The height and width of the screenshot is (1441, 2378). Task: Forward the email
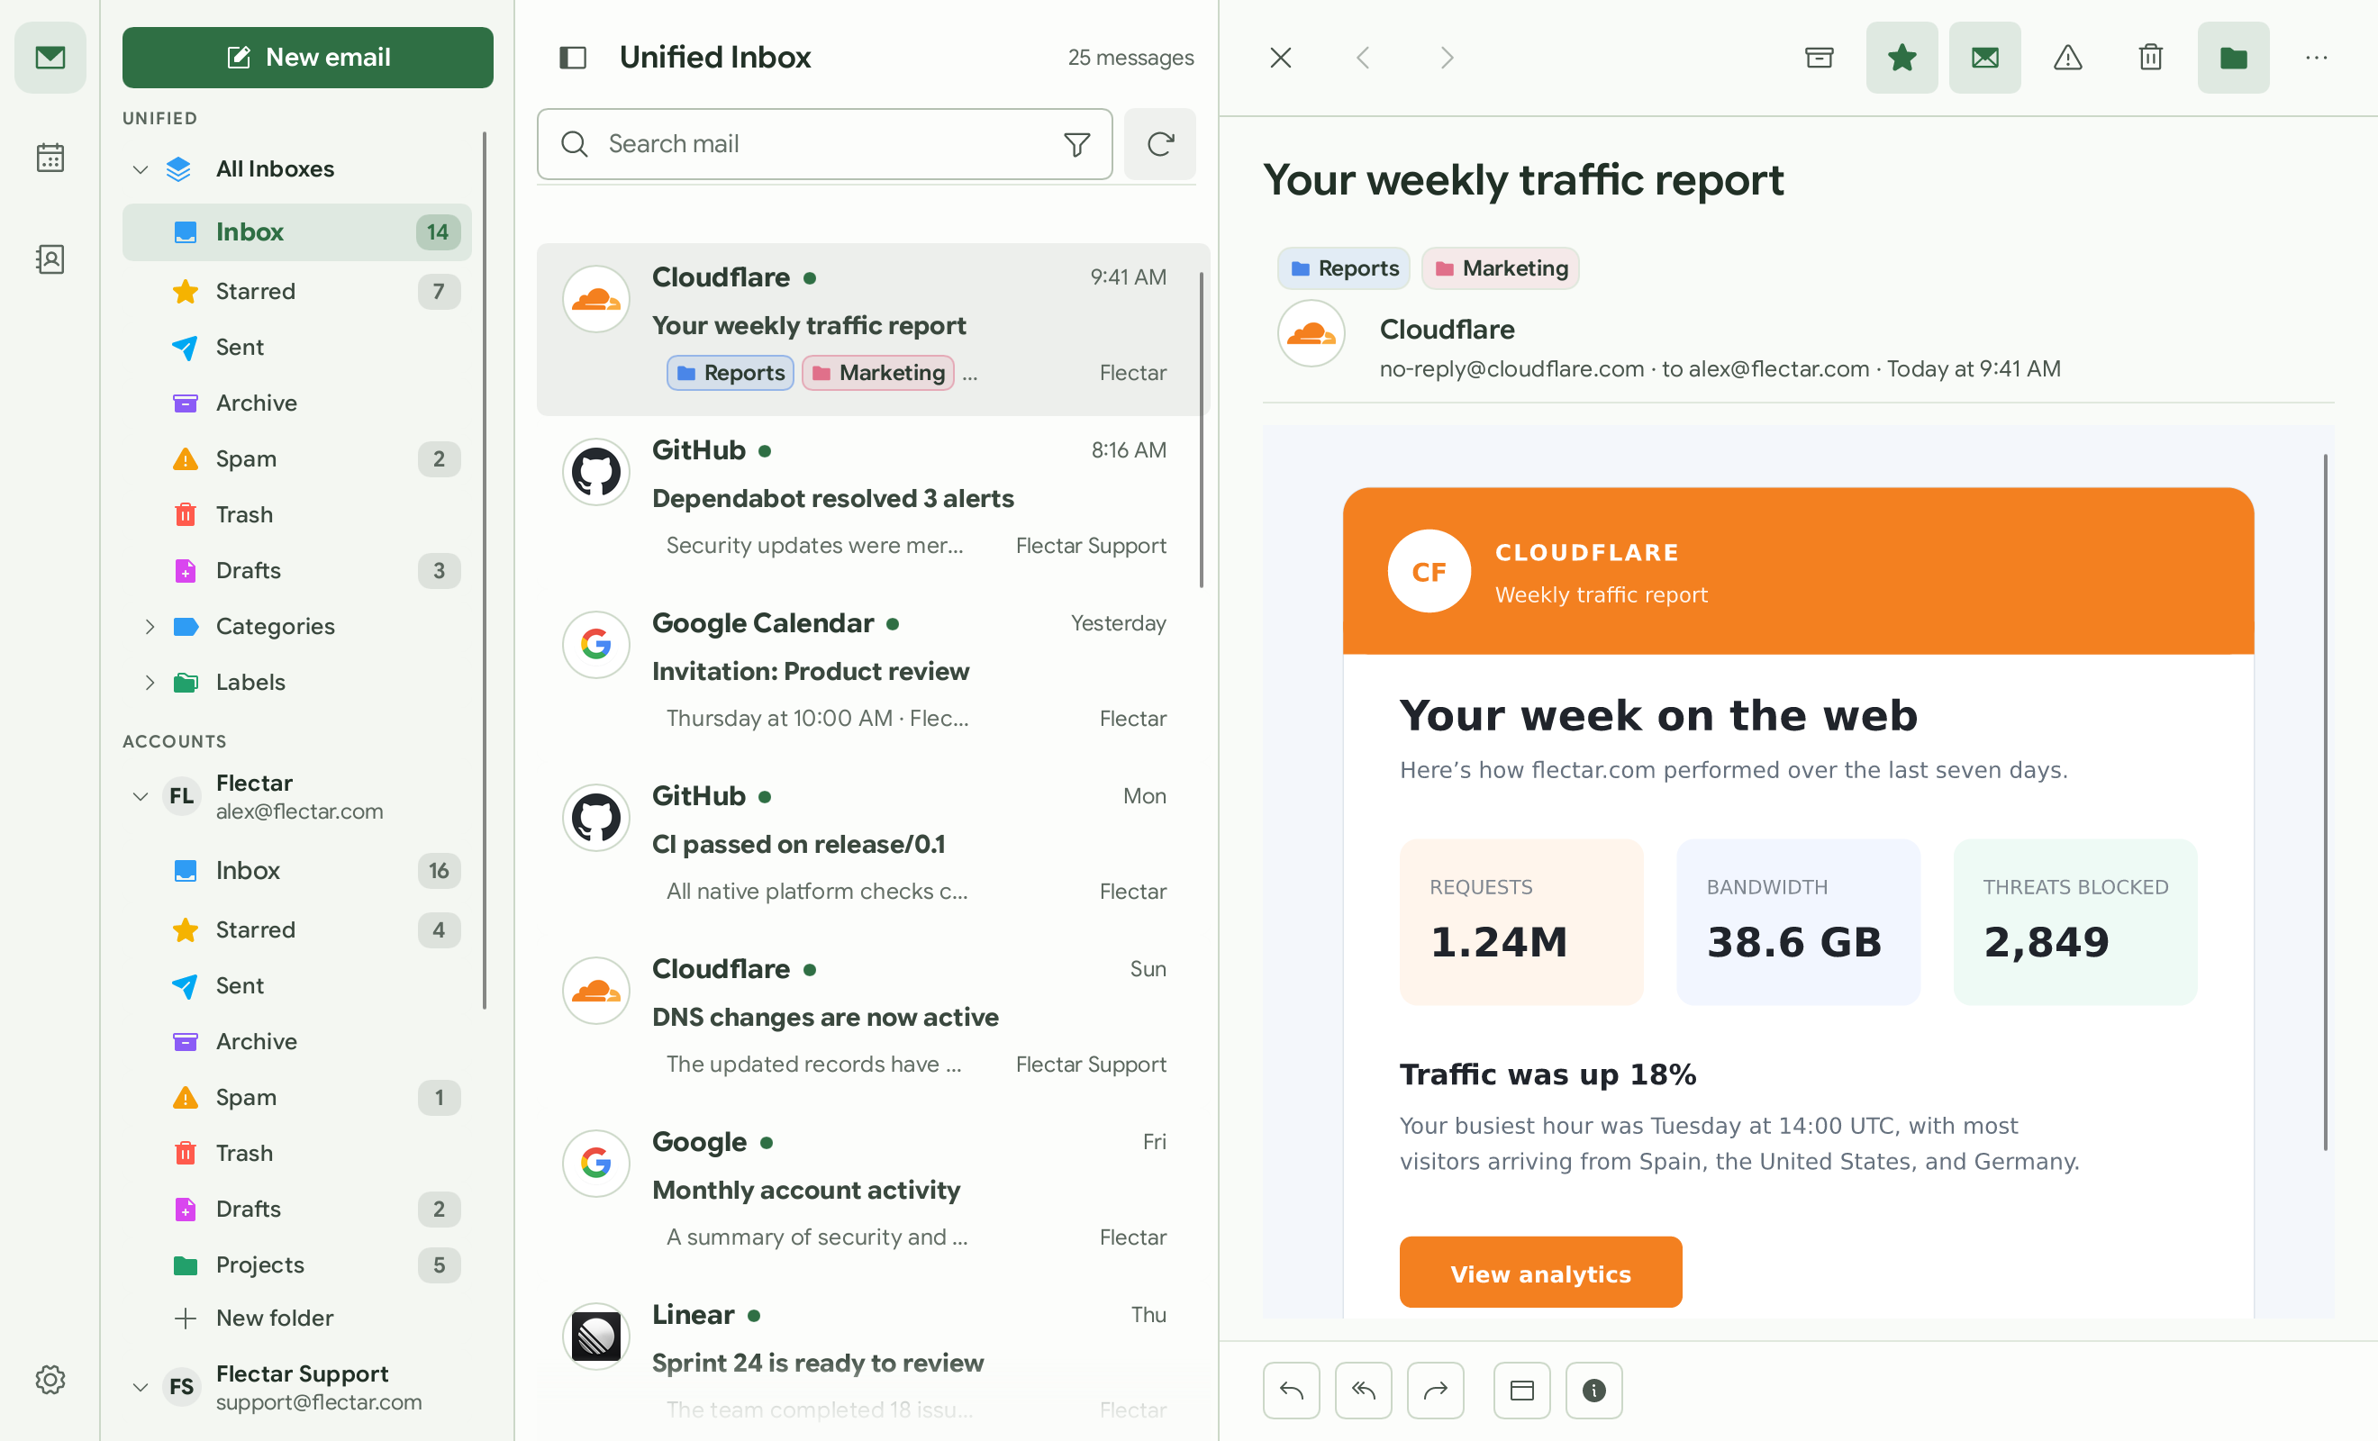(1436, 1391)
